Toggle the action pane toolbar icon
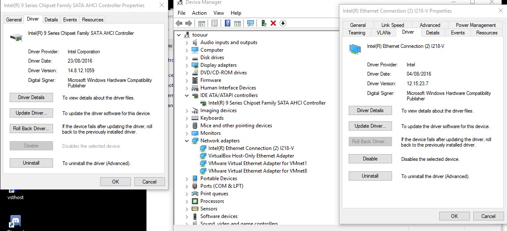The image size is (507, 231). click(x=237, y=23)
